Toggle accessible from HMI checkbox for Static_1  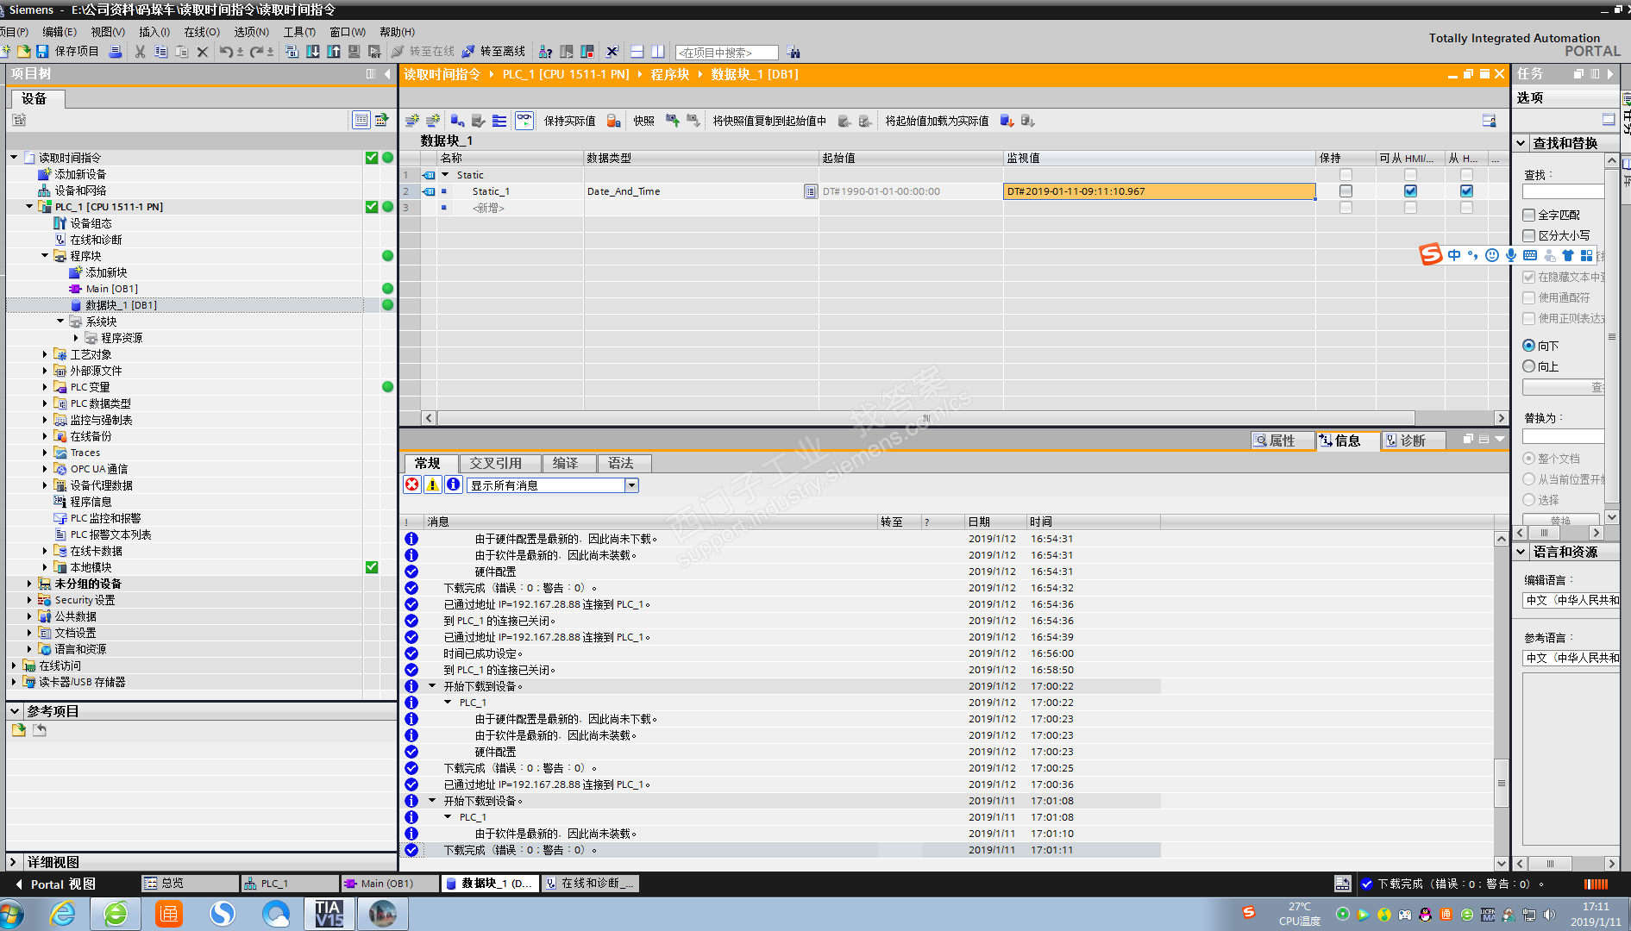pyautogui.click(x=1410, y=191)
